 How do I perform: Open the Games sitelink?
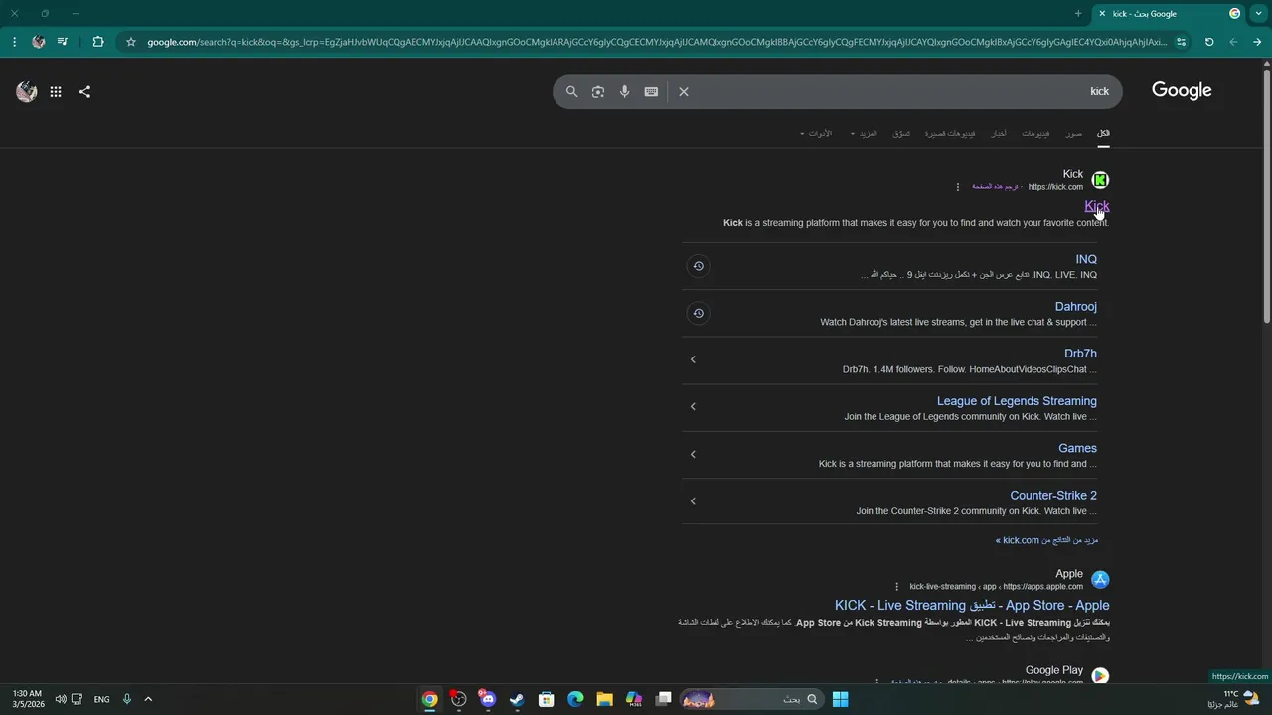pyautogui.click(x=1077, y=448)
